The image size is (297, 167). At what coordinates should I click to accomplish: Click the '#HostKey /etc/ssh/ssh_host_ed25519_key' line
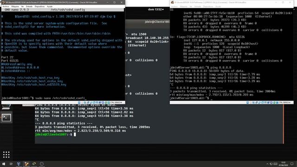[x=34, y=84]
